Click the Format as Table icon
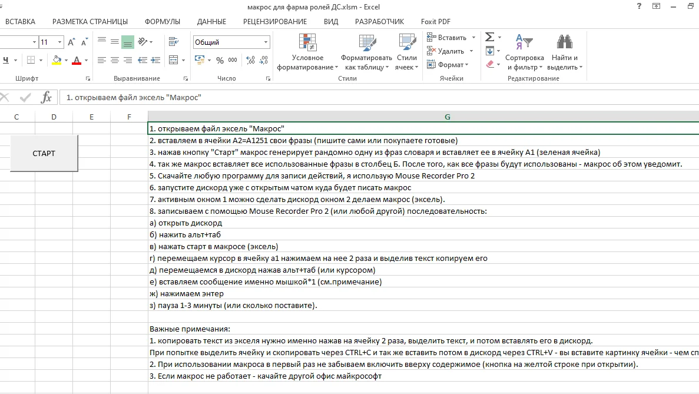699x394 pixels. (367, 43)
